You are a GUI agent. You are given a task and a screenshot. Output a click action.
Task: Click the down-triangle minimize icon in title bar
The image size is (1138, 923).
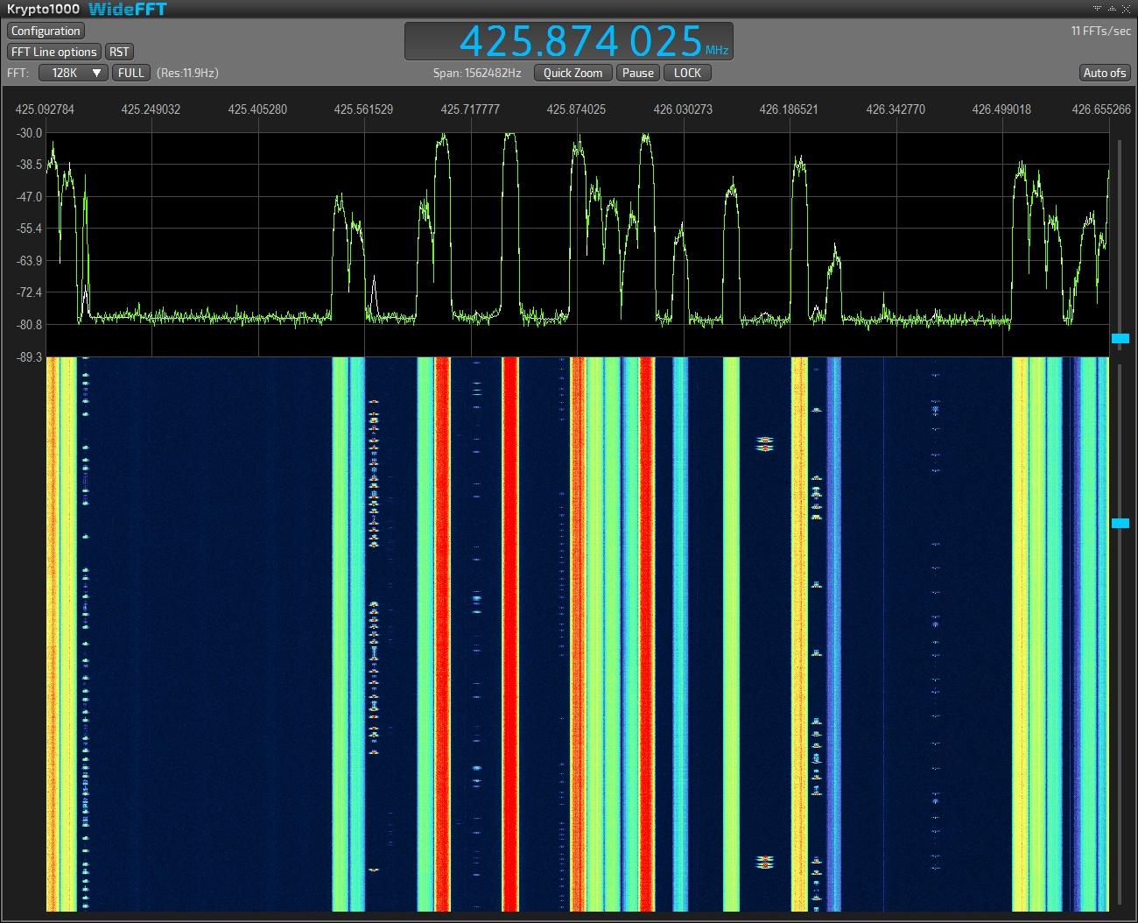(x=1097, y=8)
